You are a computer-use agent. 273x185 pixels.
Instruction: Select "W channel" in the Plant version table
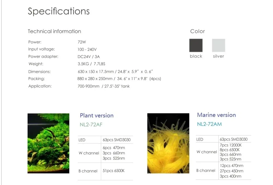(89, 153)
